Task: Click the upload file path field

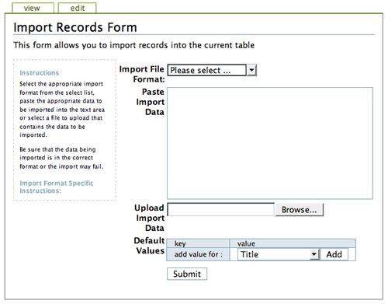Action: (221, 209)
